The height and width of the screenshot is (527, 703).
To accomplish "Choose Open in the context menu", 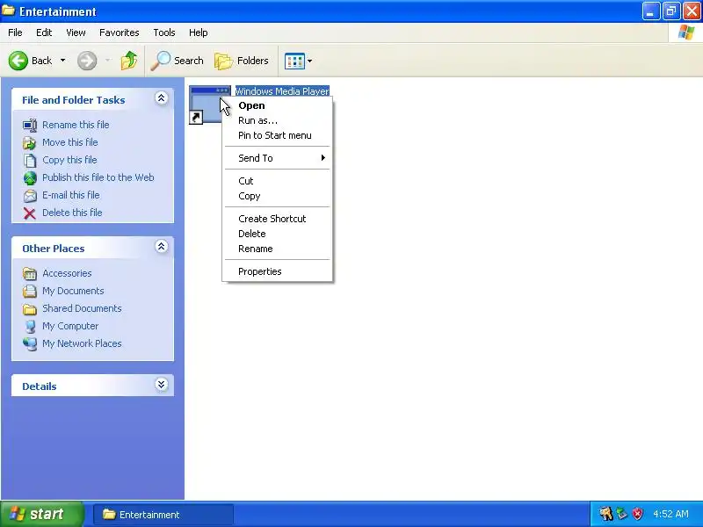I will 278,105.
